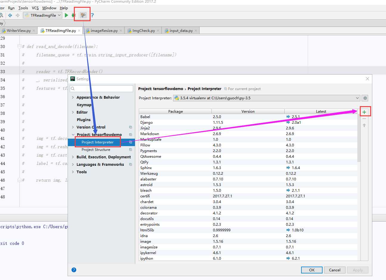Viewport: 386px width, 280px height.
Task: Switch to ImgCheck.py tab
Action: [x=144, y=31]
